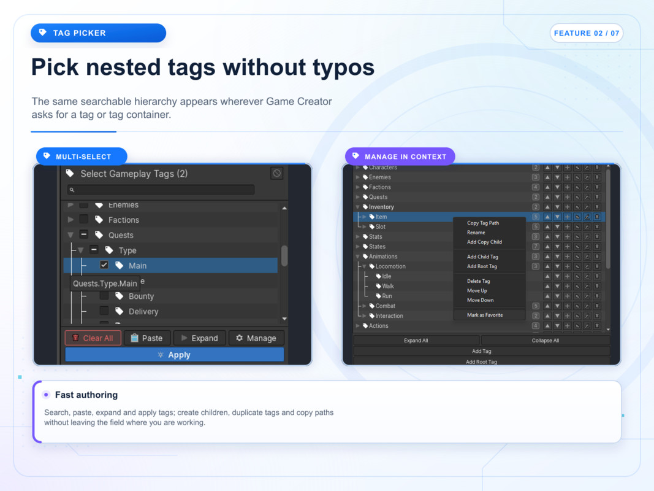Check the Delivery tag checkbox

pyautogui.click(x=104, y=311)
